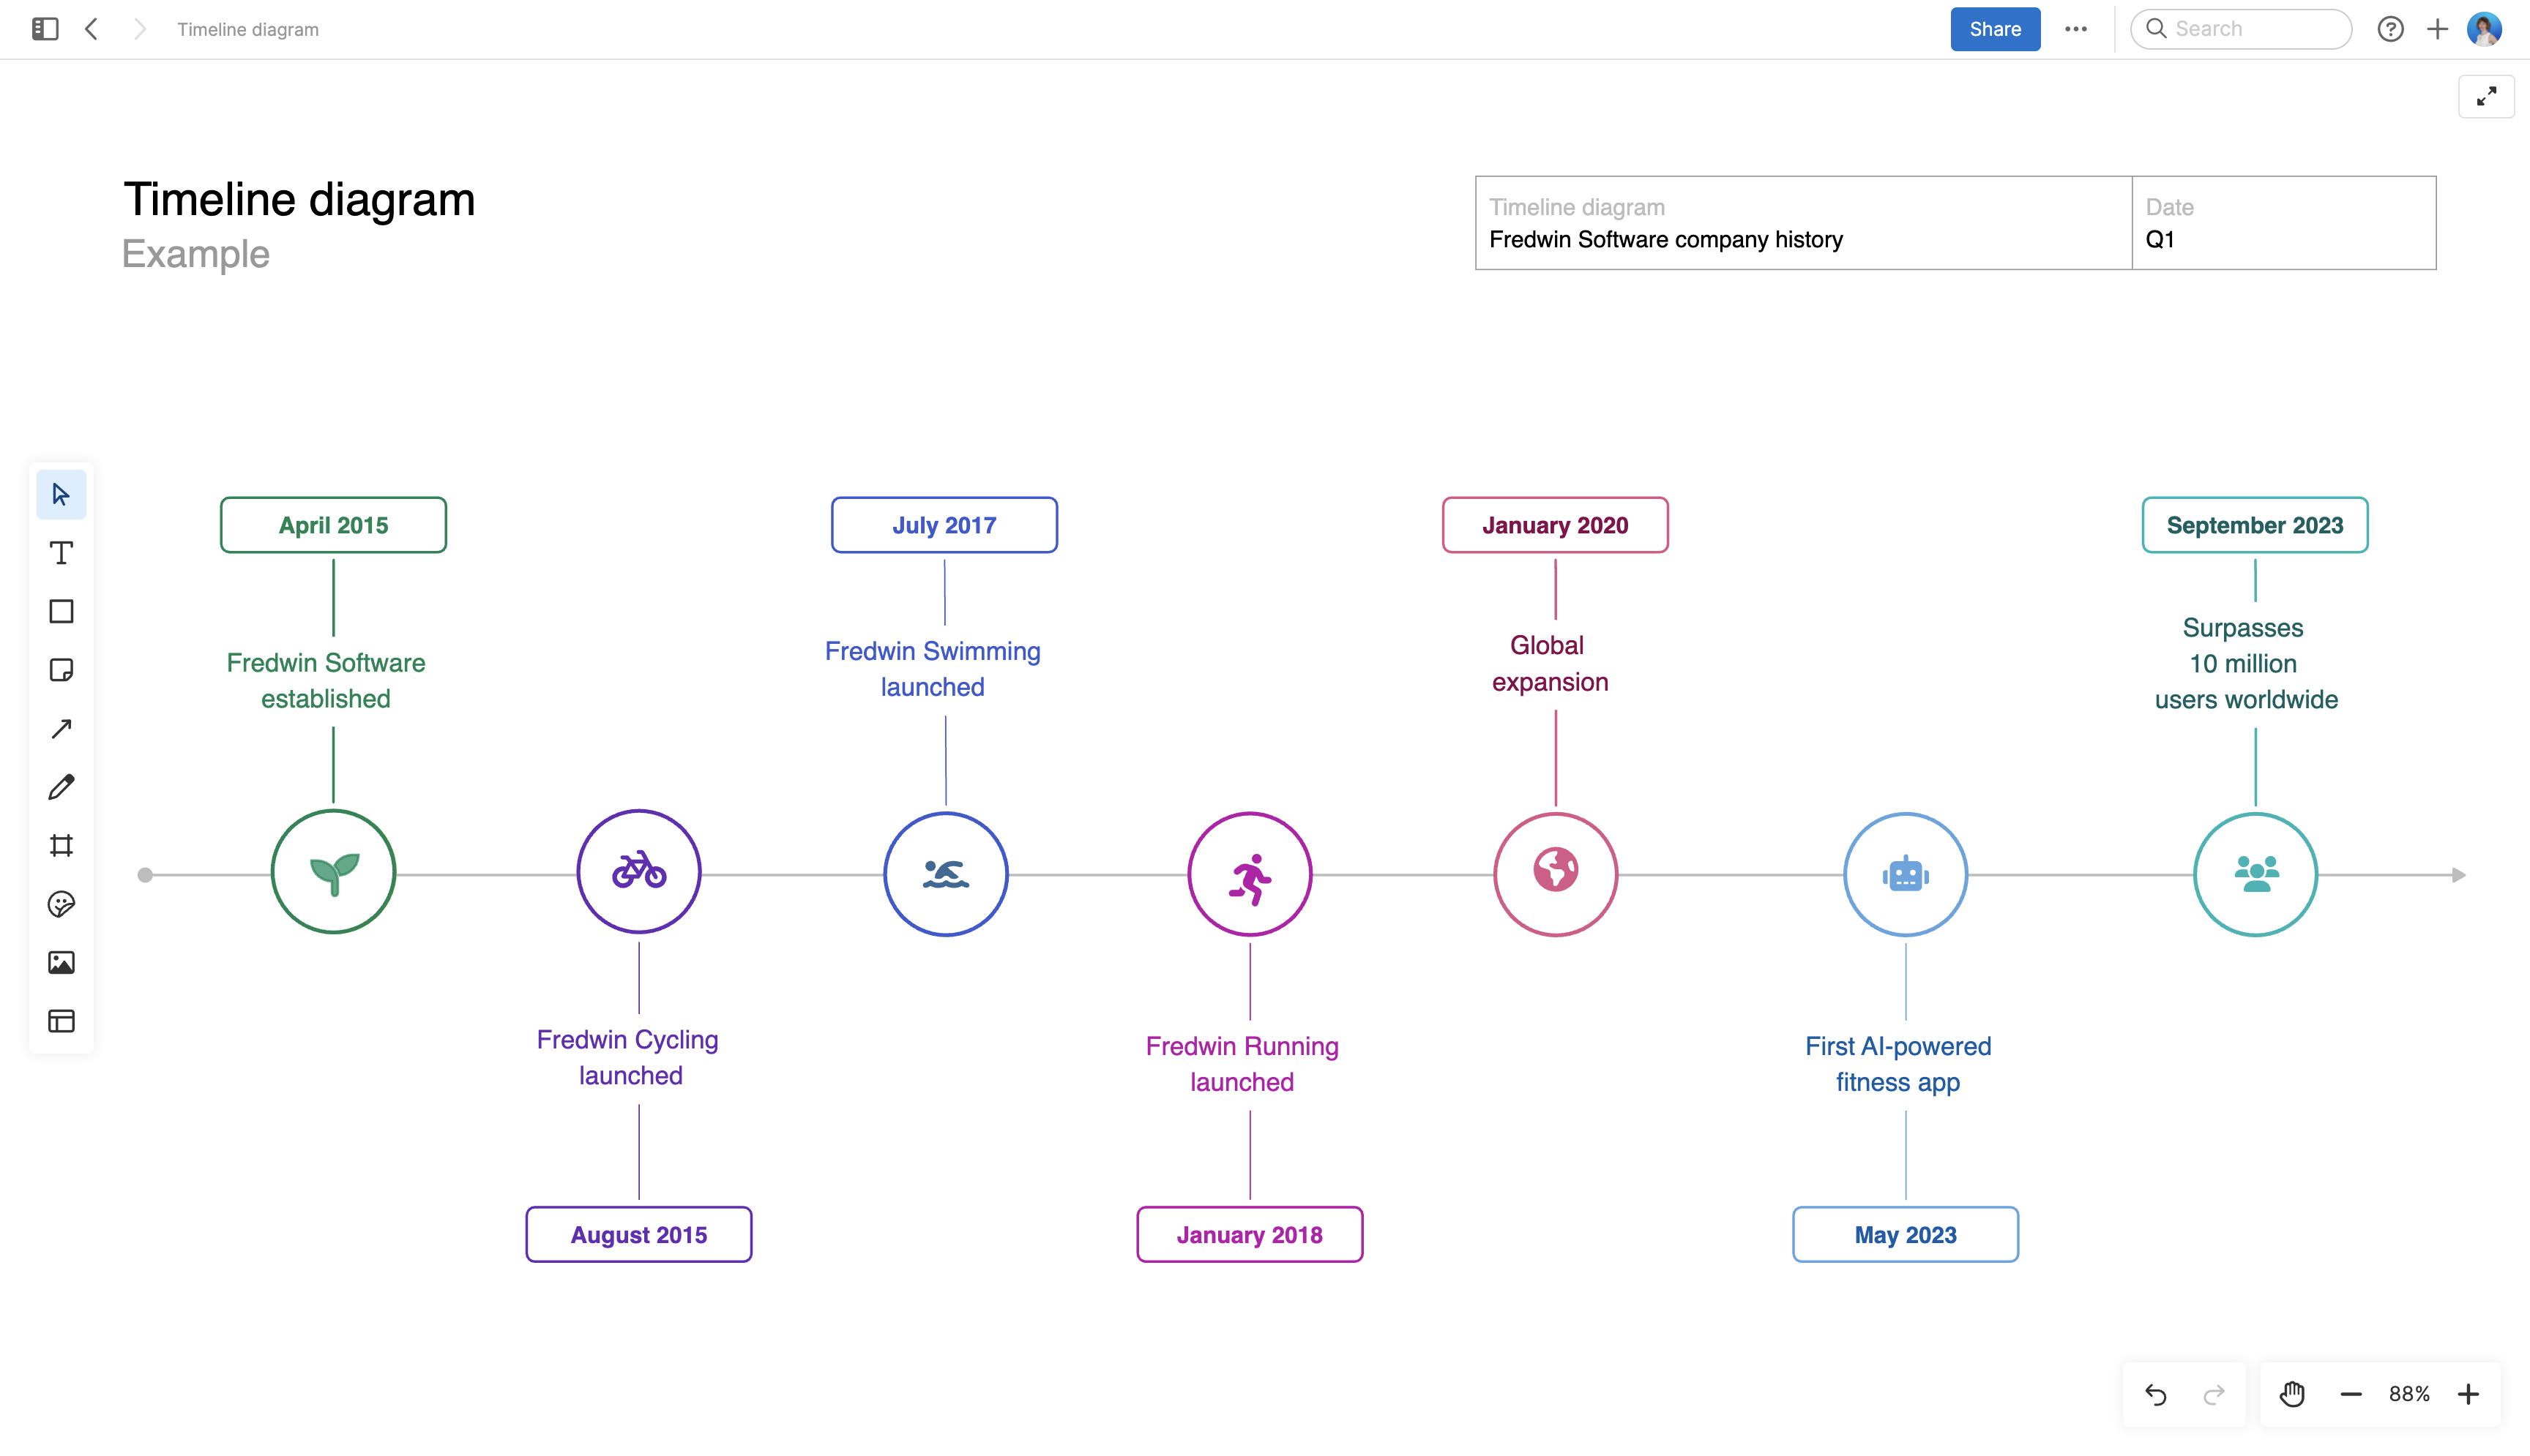Open the three-dot more options menu
This screenshot has height=1456, width=2530.
[x=2076, y=29]
